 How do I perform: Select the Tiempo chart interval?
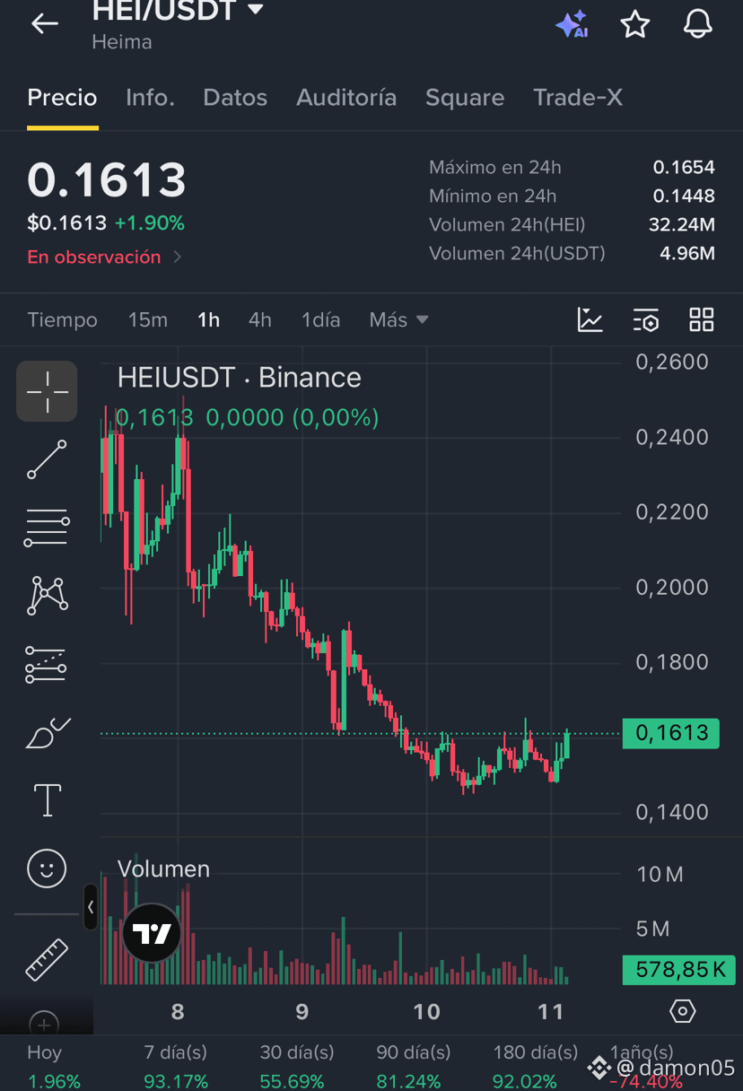[x=62, y=319]
